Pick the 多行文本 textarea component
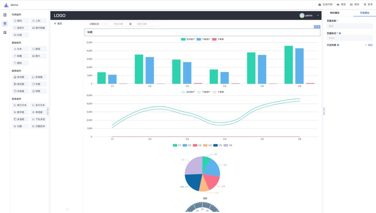This screenshot has width=376, height=213. [38, 105]
